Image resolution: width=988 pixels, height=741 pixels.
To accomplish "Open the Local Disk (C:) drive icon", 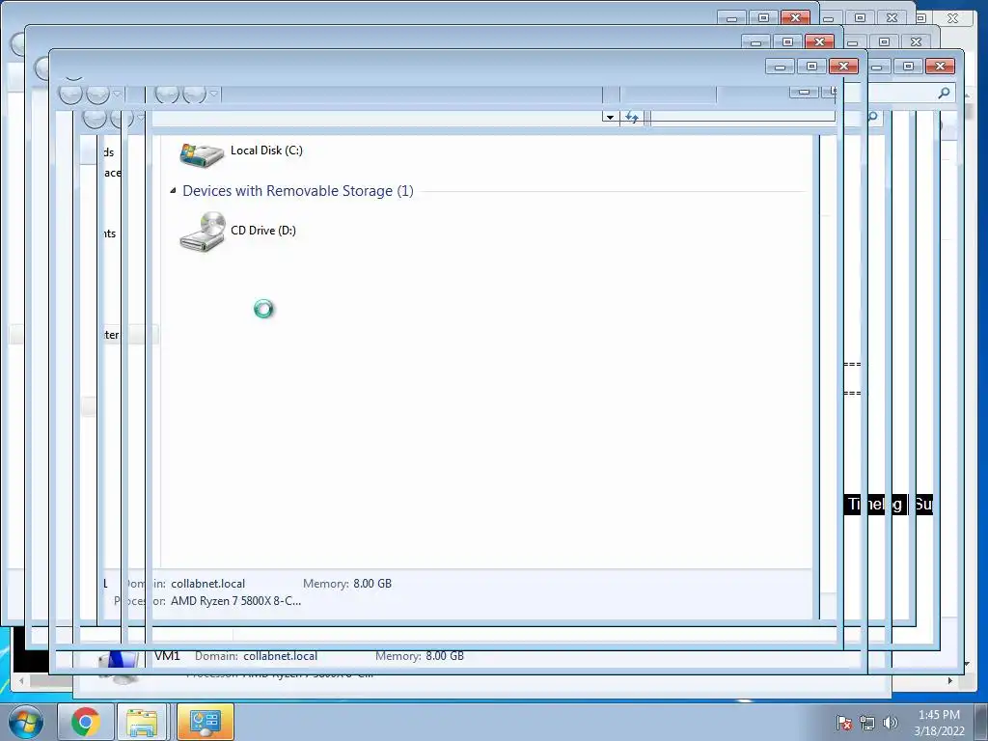I will [x=202, y=153].
